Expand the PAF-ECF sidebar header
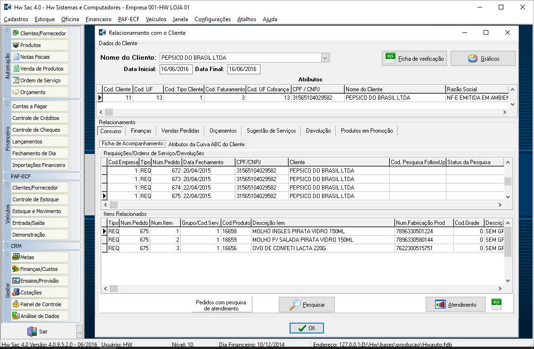Screen dimensions: 534x349 (x=42, y=176)
